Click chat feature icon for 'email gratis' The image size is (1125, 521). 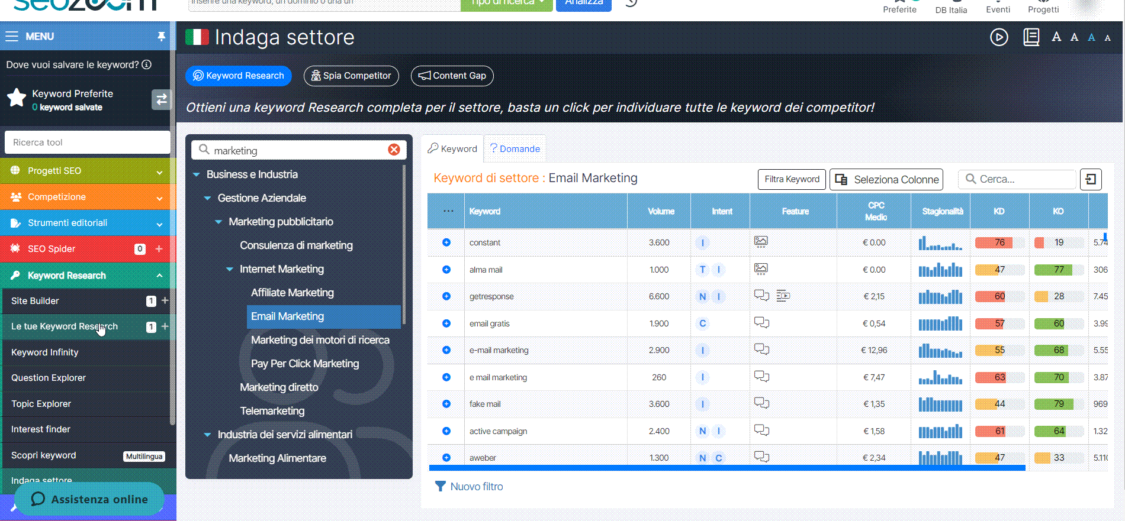pos(761,323)
